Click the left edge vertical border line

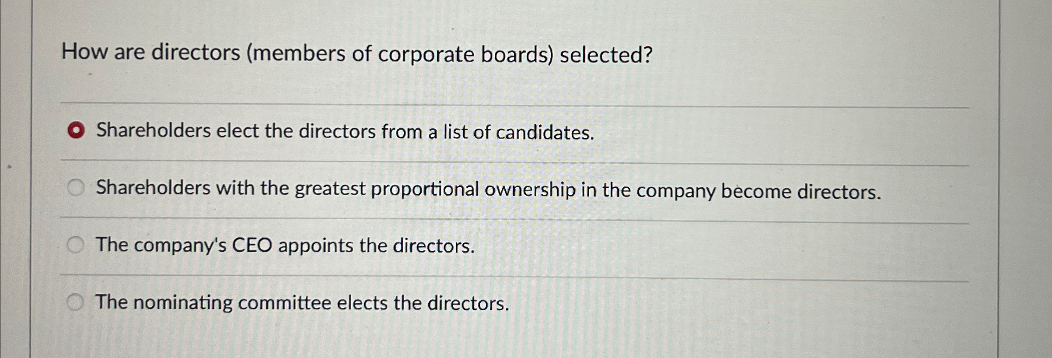[32, 175]
